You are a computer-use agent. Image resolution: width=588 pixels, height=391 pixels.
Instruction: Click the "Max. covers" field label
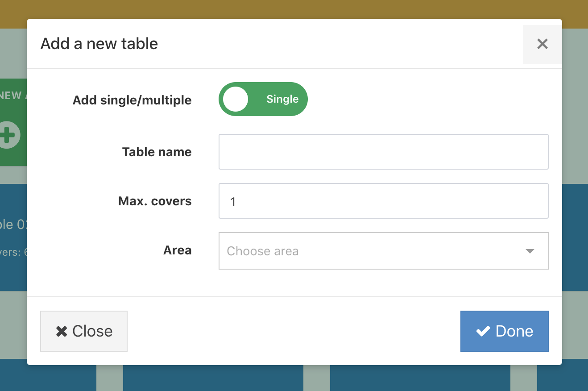click(x=154, y=201)
